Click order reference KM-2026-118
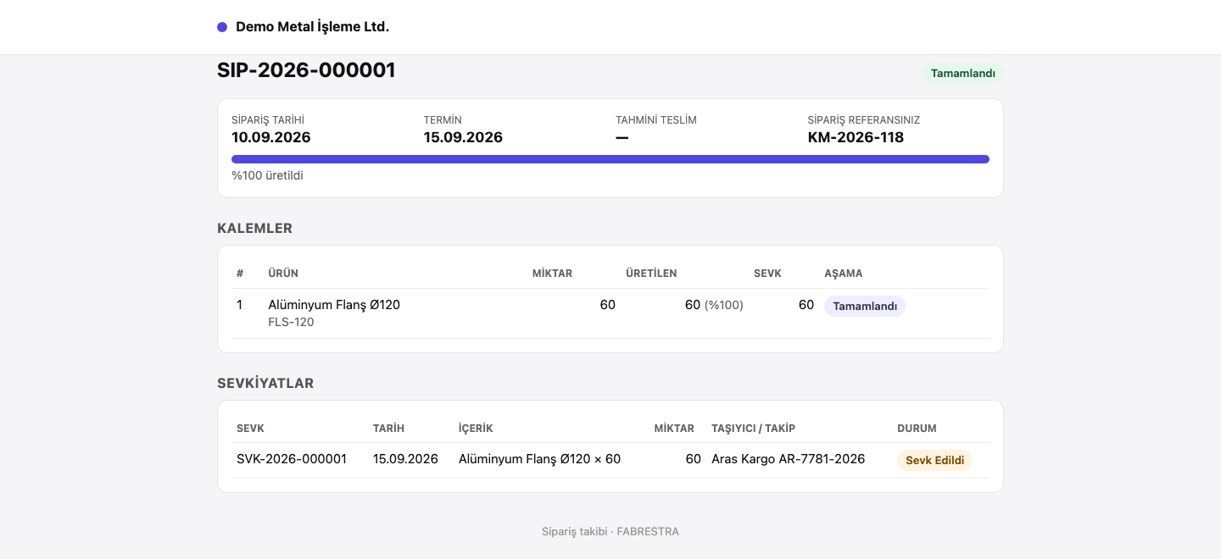Screen dimensions: 1221x559 (856, 137)
